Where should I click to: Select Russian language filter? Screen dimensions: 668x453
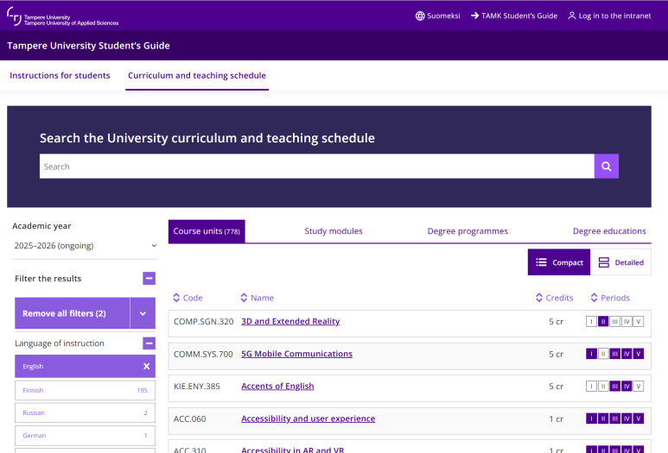pos(86,413)
